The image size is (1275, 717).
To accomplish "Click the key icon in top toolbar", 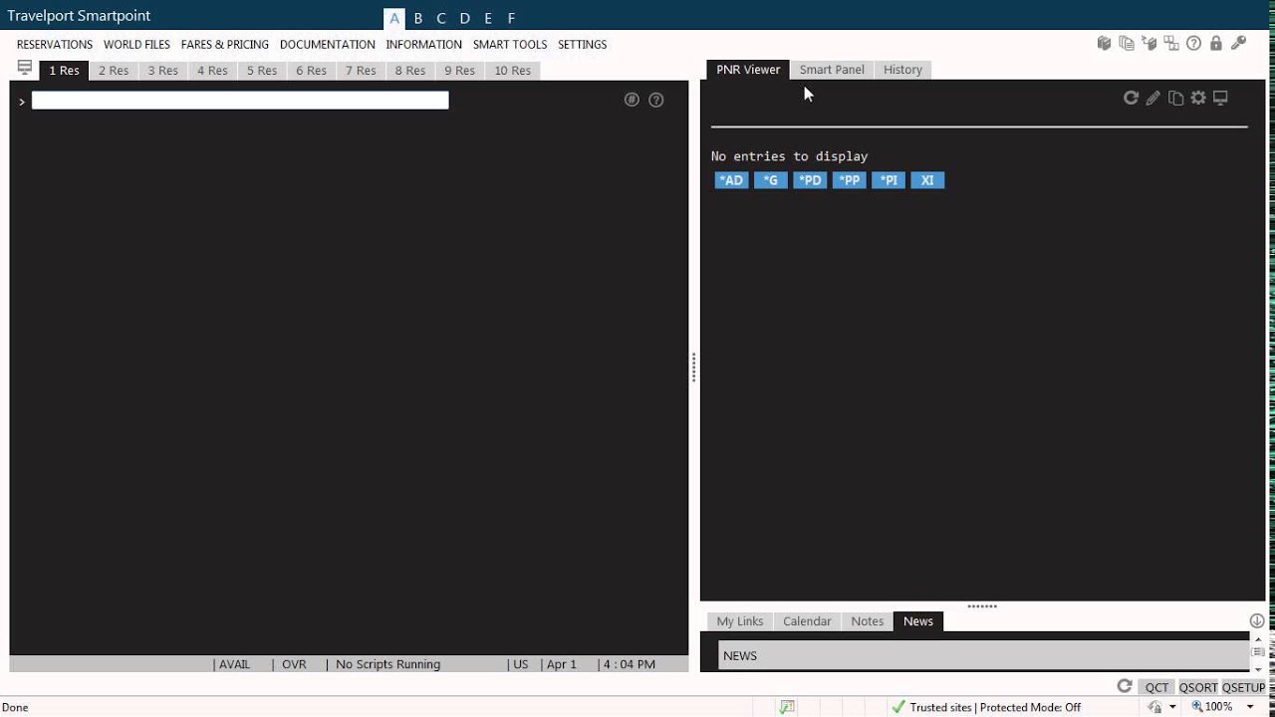I will [1238, 44].
